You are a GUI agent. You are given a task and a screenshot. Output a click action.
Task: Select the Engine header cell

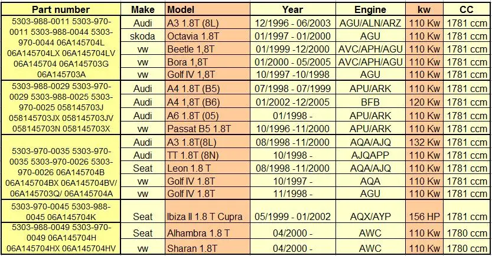pos(370,9)
